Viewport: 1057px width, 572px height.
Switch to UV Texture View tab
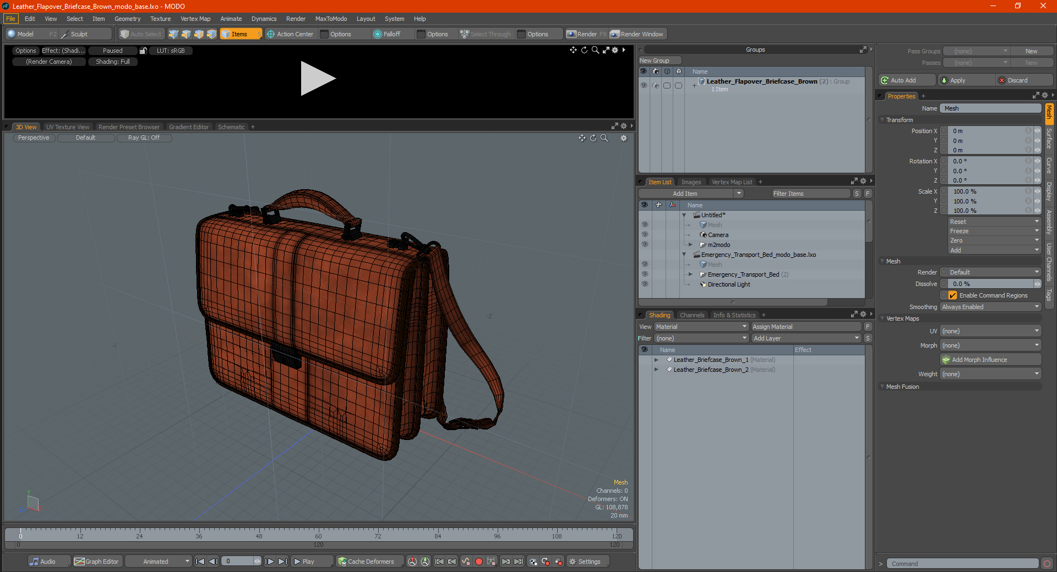pyautogui.click(x=68, y=127)
